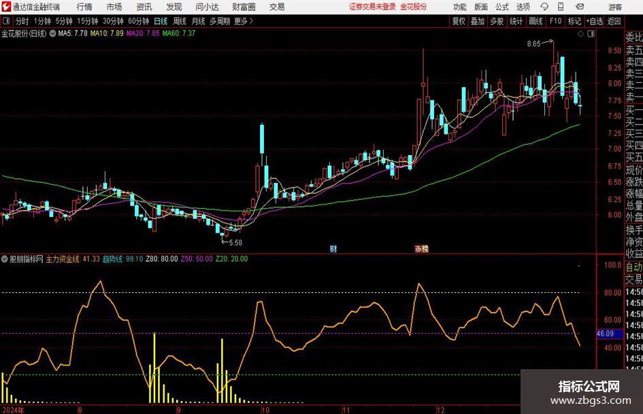Click the 画线 drawing toolbar button
The height and width of the screenshot is (414, 643).
pyautogui.click(x=535, y=21)
